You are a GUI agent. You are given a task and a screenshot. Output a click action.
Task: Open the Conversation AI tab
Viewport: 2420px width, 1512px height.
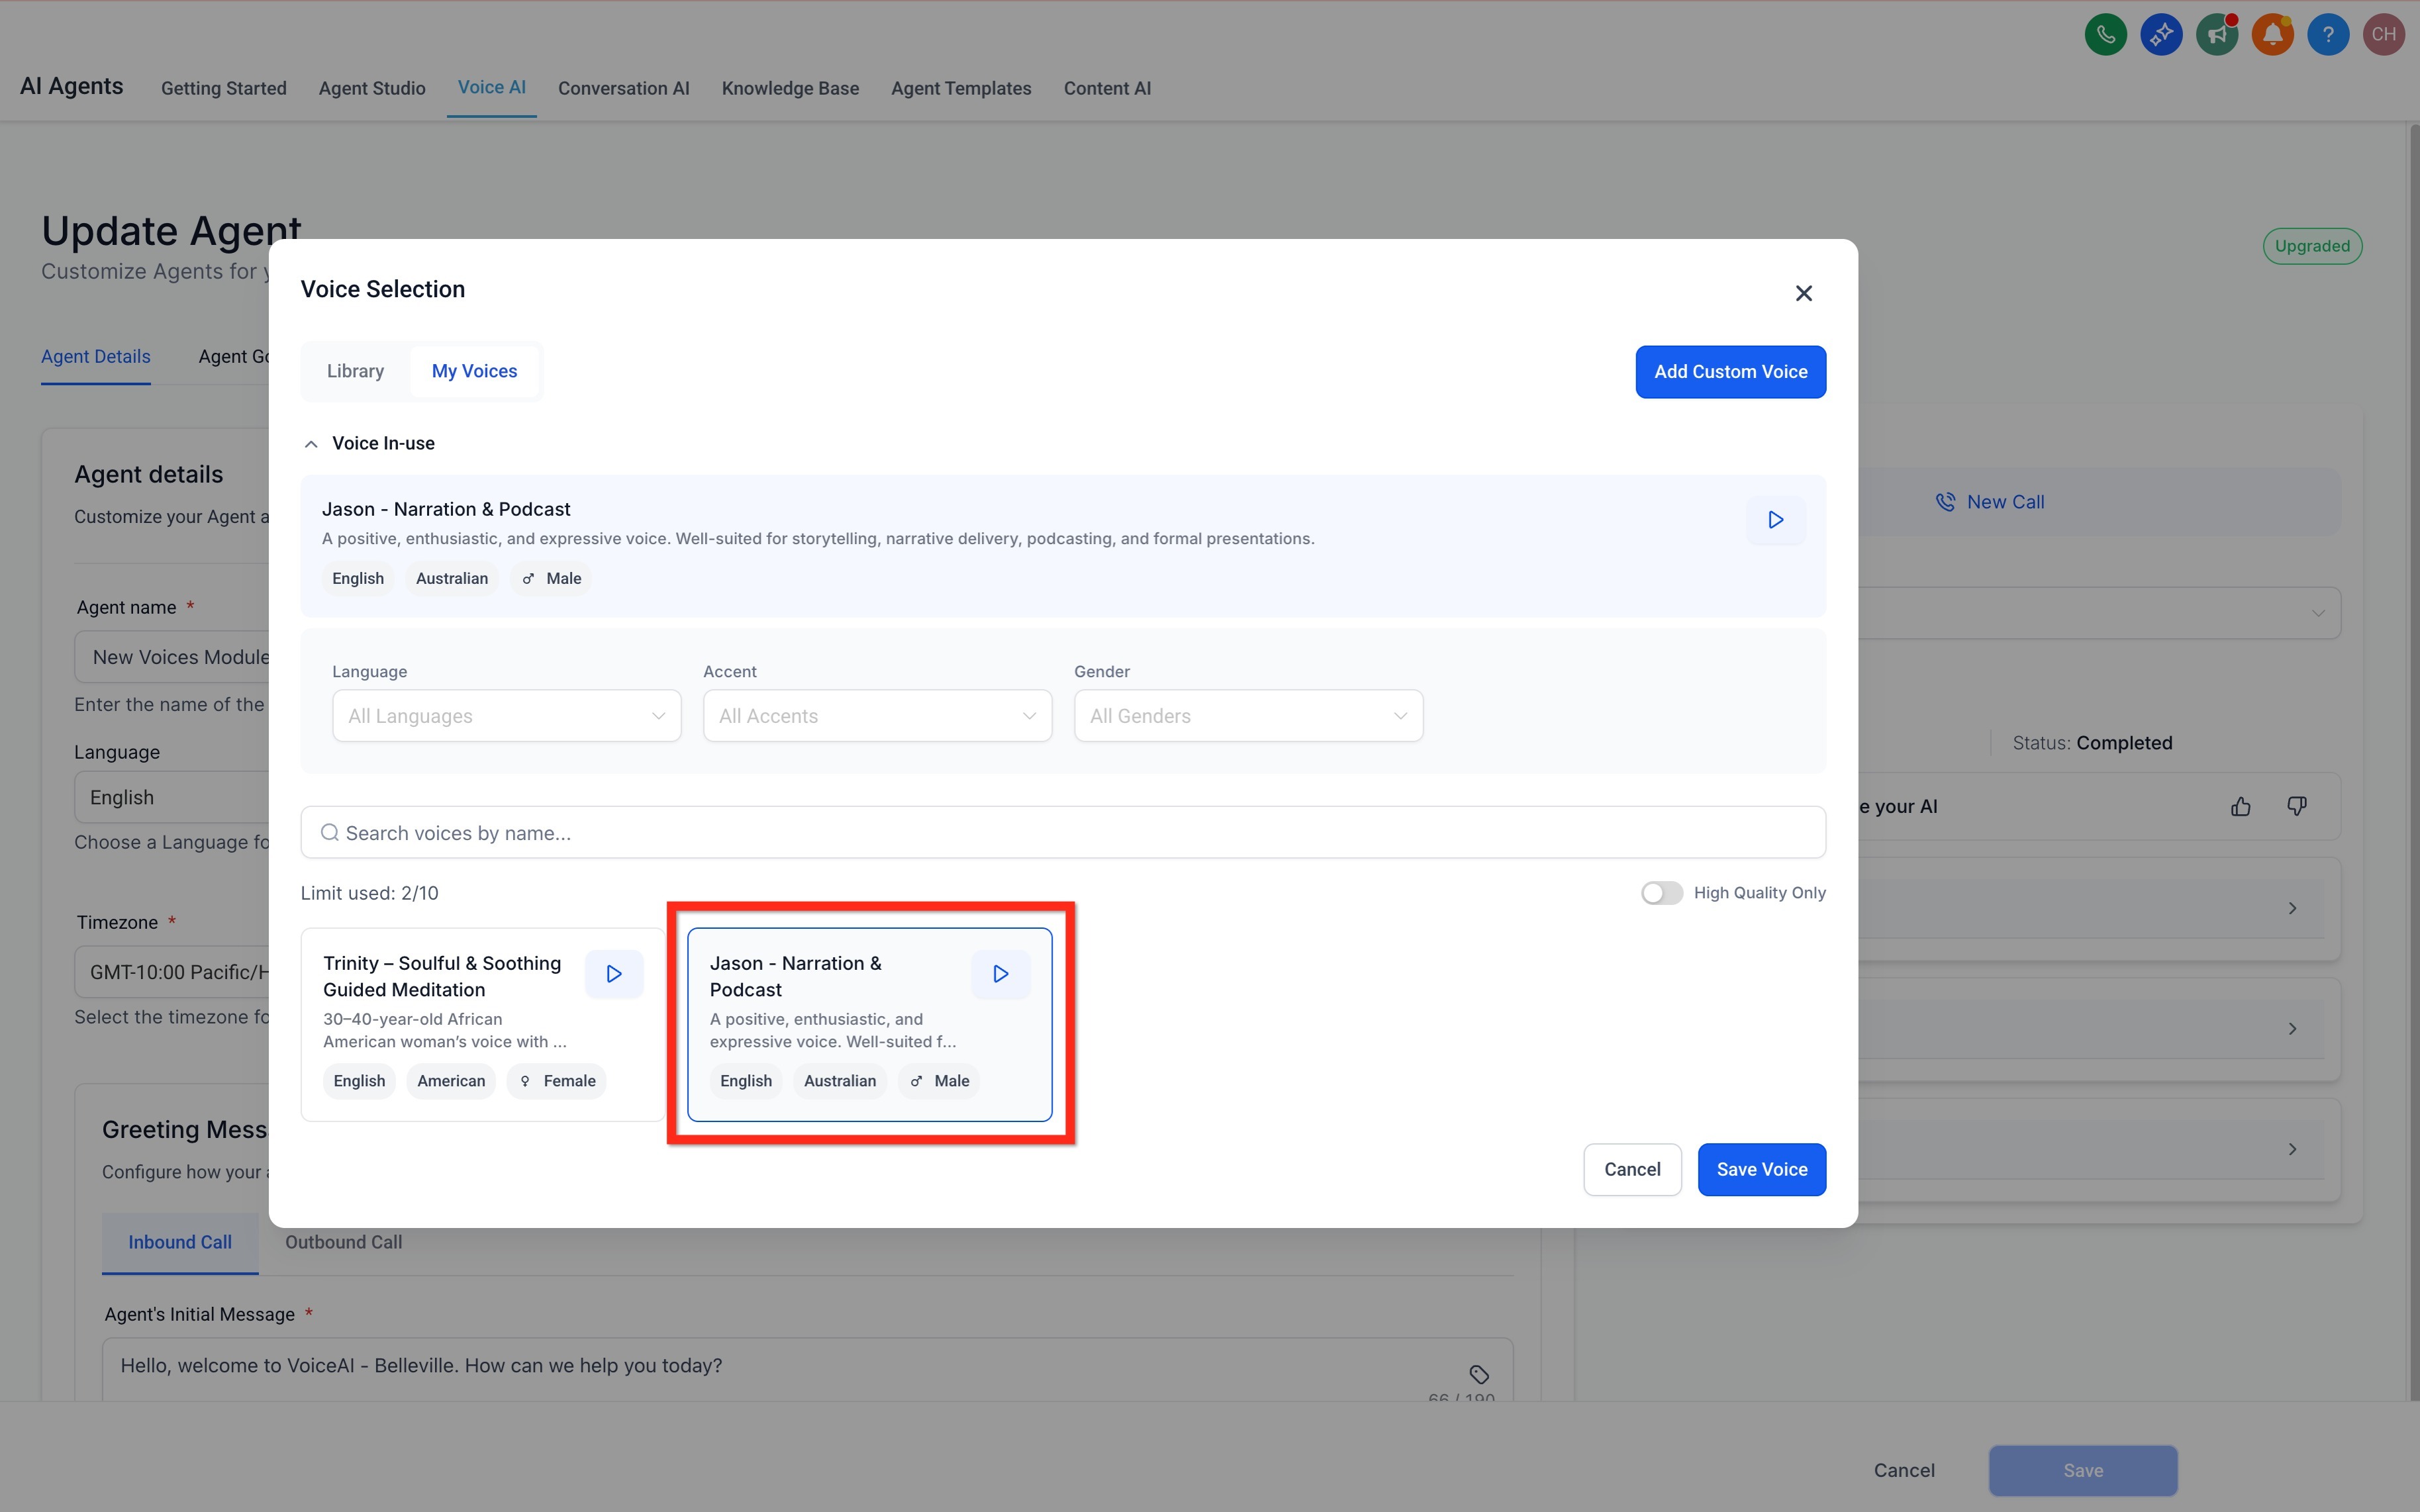coord(623,88)
